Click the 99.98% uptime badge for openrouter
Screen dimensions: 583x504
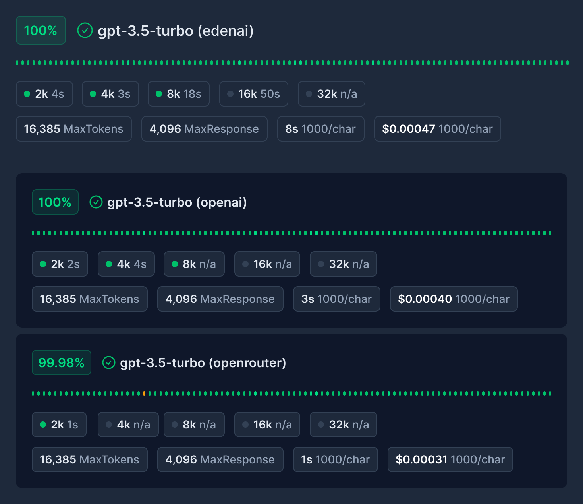pos(62,362)
